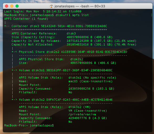
Task: Click '103059808256 B (103.1 GB)' capacity value
Action: point(91,89)
